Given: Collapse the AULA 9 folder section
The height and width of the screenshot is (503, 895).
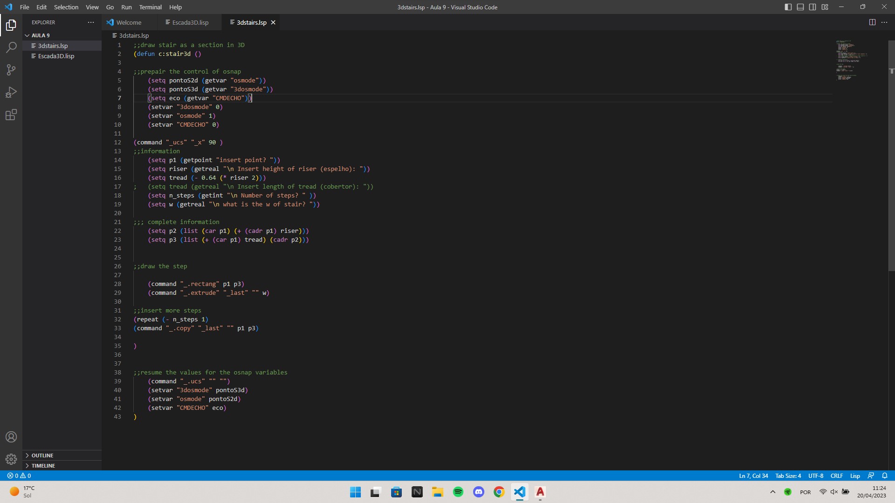Looking at the screenshot, I should coord(62,35).
